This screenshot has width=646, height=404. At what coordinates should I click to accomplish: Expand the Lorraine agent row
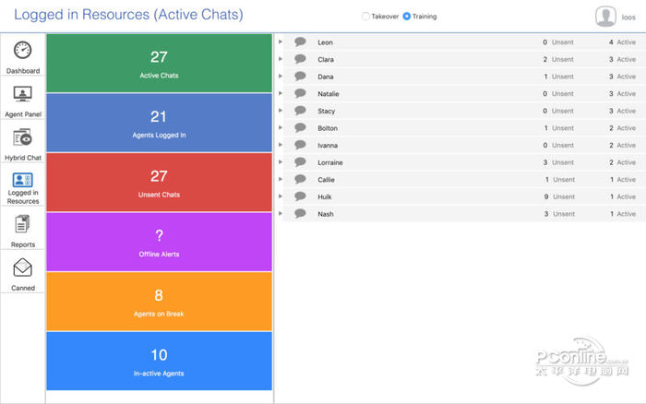[281, 162]
